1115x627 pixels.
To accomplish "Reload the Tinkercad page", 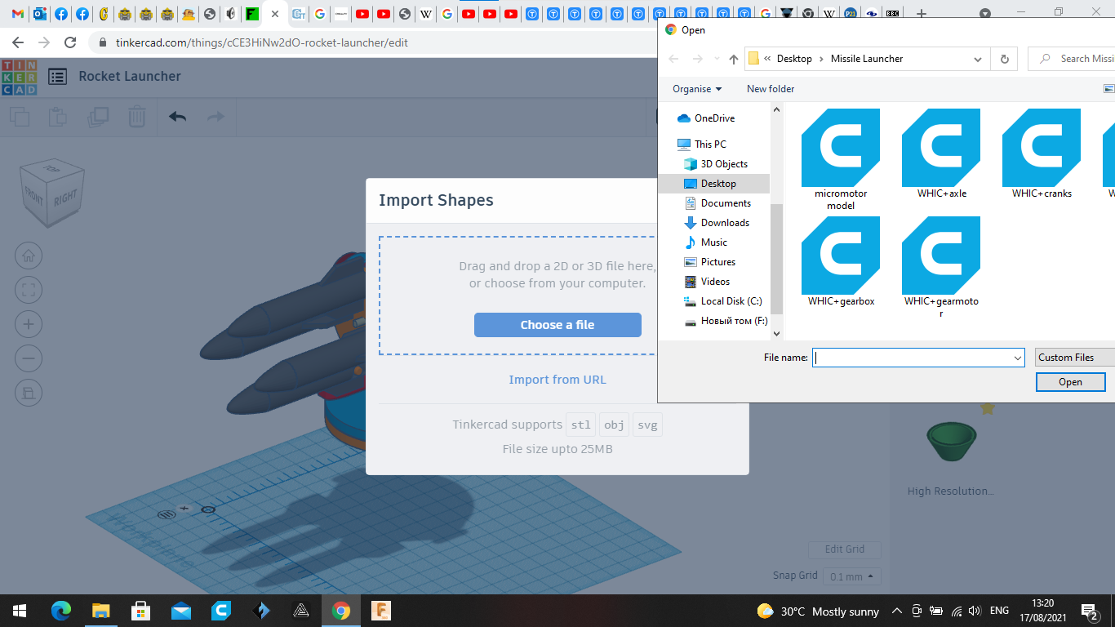I will click(70, 42).
